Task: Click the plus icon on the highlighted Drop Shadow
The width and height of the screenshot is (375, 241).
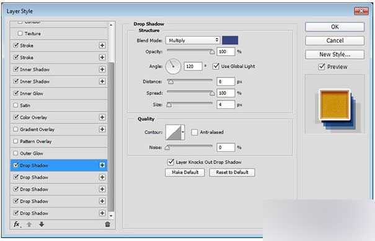Action: coord(102,165)
